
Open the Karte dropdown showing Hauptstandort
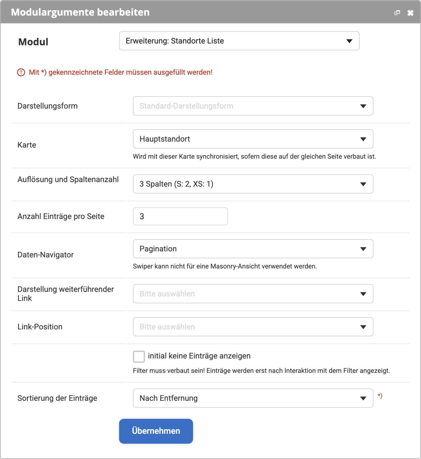coord(253,139)
